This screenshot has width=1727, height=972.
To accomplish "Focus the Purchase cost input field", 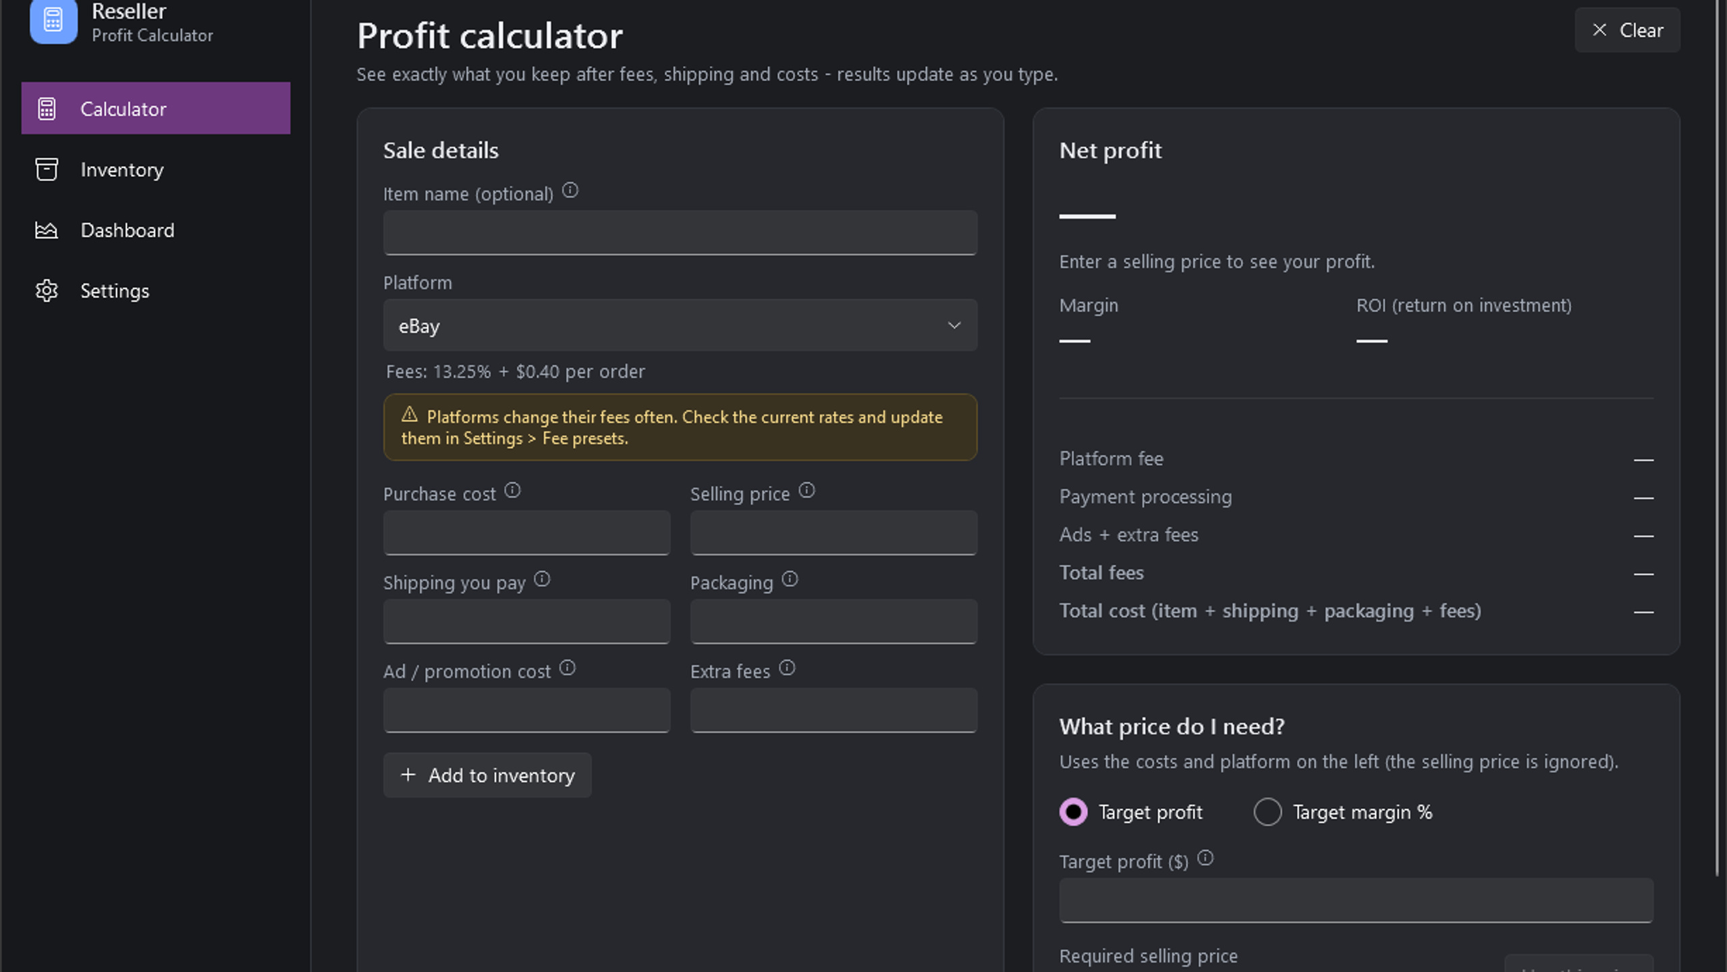I will tap(526, 533).
